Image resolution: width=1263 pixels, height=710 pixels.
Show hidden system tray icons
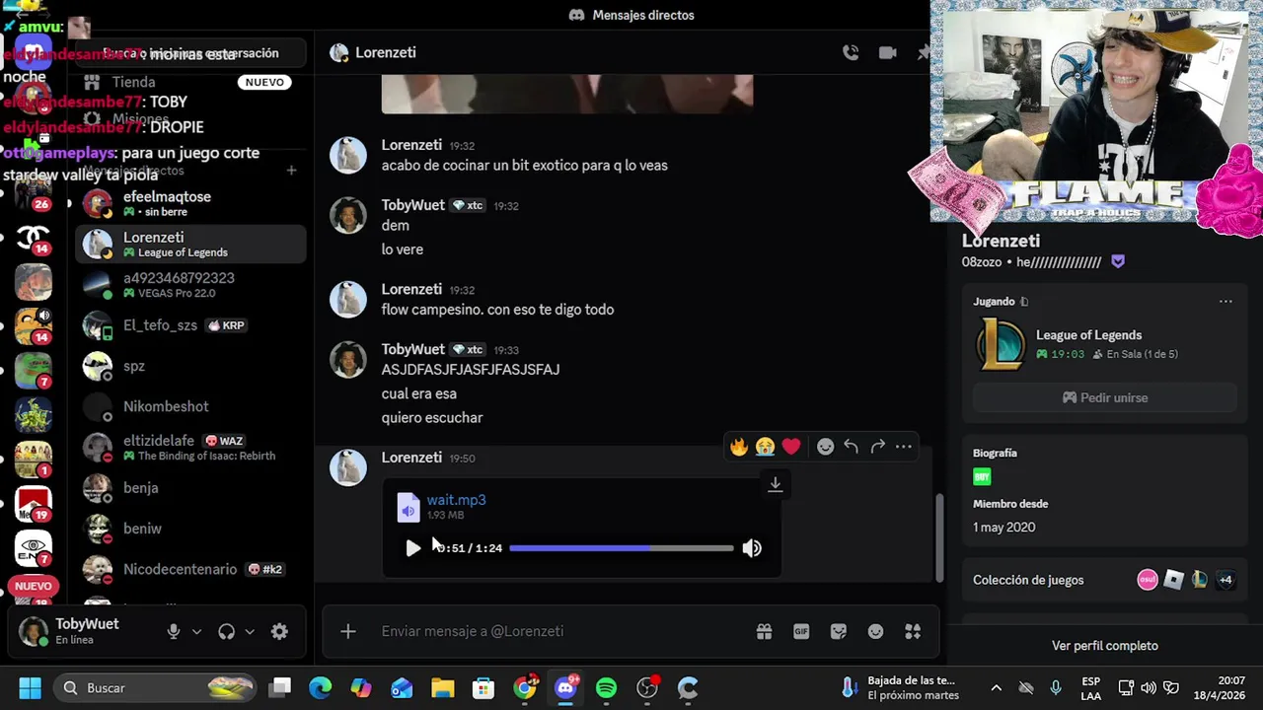(x=996, y=687)
